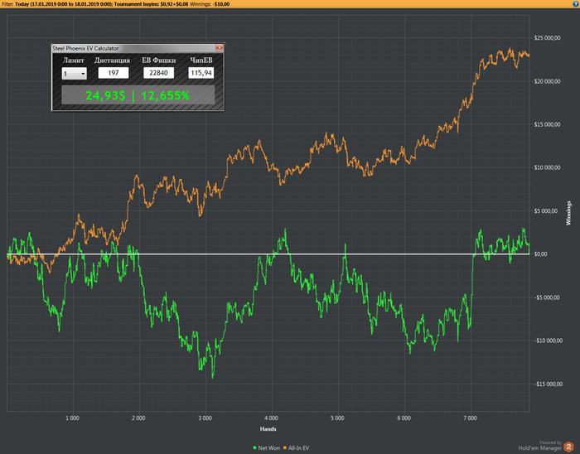Screen dimensions: 580x454
Task: Open the Лимит dropdown in the calculator
Action: point(75,73)
